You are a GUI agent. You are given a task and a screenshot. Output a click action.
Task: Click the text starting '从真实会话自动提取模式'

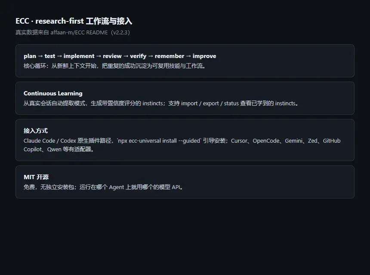(x=161, y=103)
